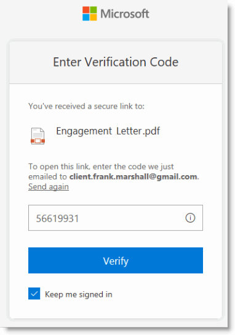Click the You've received a secure link text
Screen dimensions: 235x335
click(x=86, y=106)
